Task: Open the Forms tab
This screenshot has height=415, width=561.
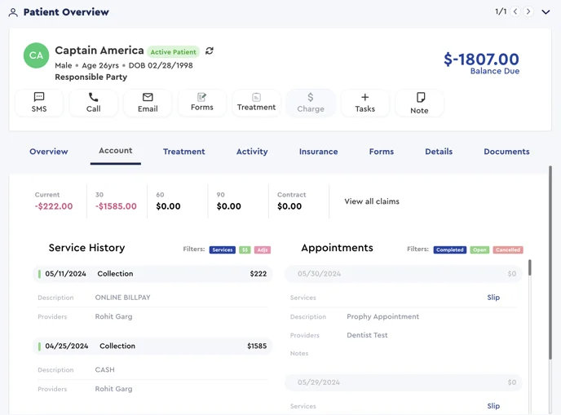Action: [x=382, y=152]
